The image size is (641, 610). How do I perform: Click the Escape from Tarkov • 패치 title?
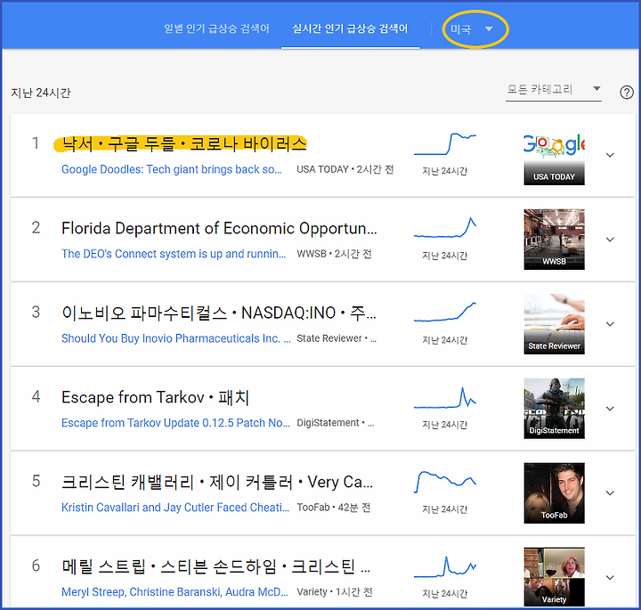155,397
